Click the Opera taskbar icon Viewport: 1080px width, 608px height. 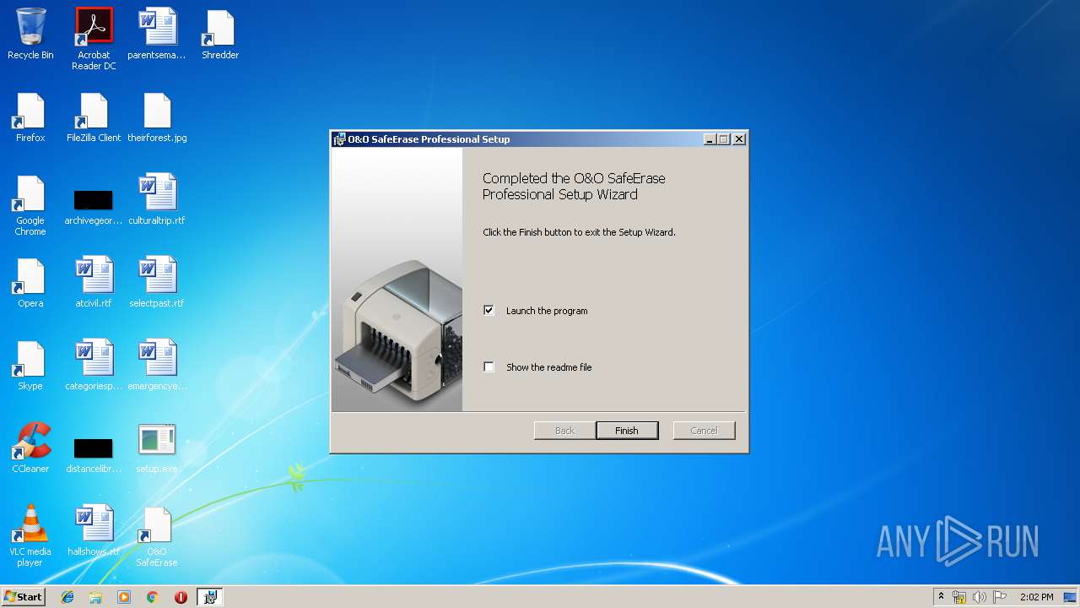point(181,597)
